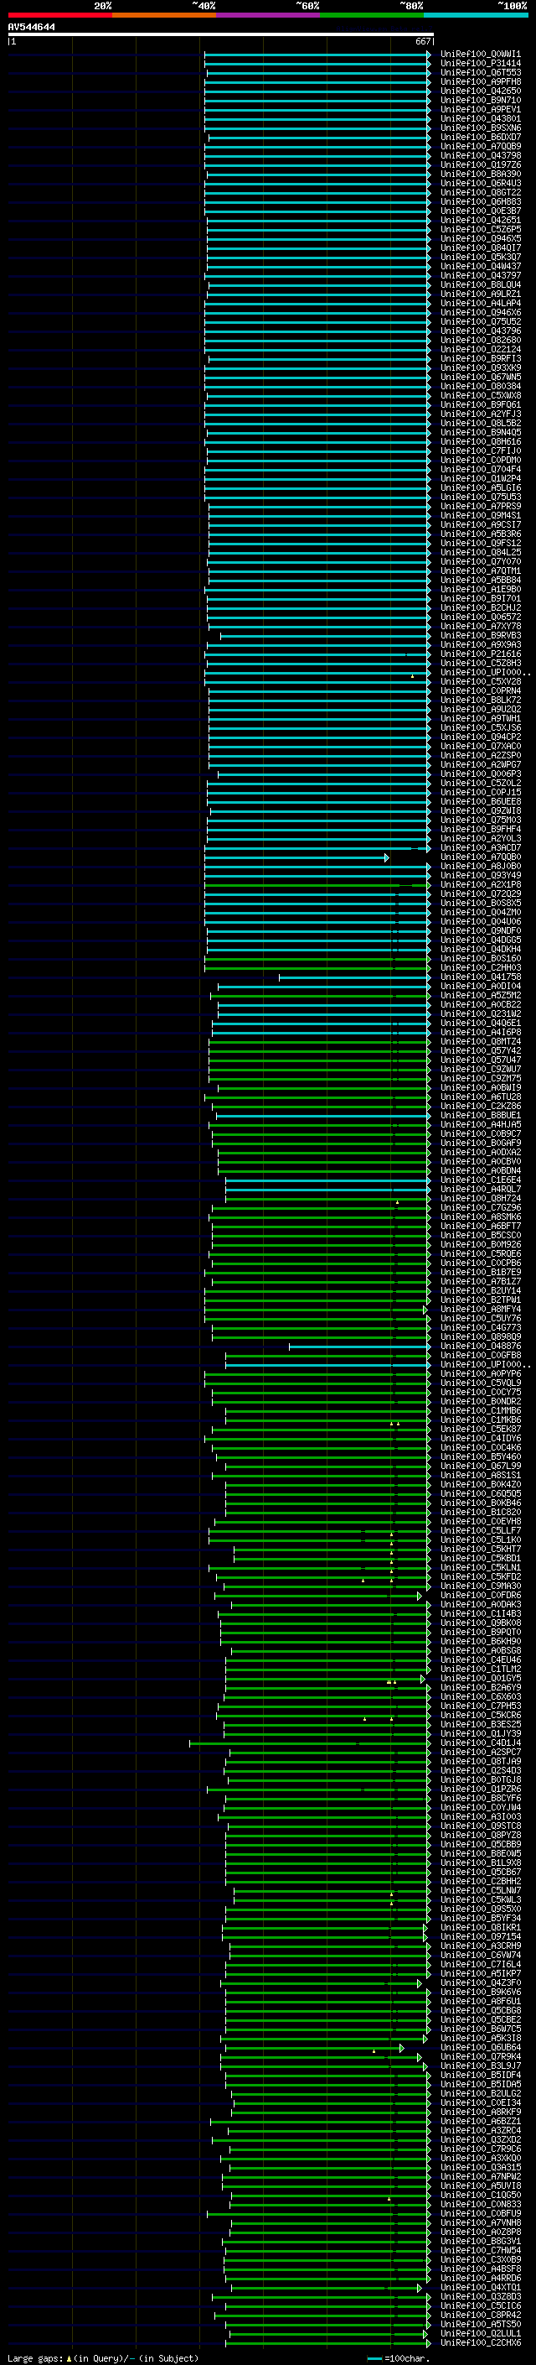Viewport: 536px width, 2365px height.
Task: Select UniRef100_B8LQU4 label
Action: [x=481, y=284]
